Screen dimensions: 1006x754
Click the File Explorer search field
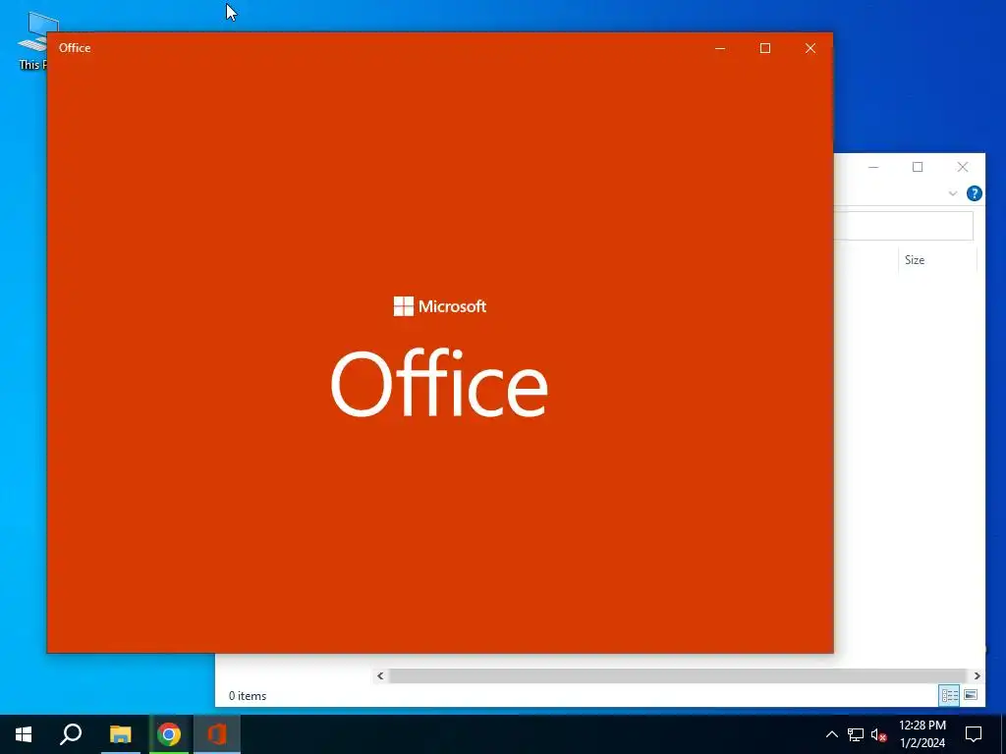[904, 226]
